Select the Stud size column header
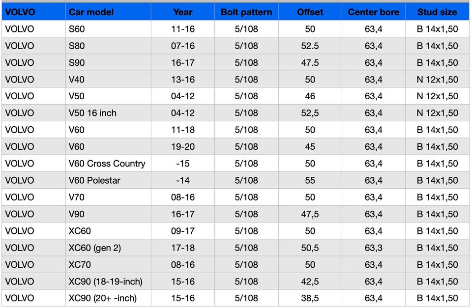Viewport: 472px width, 308px height. (437, 12)
